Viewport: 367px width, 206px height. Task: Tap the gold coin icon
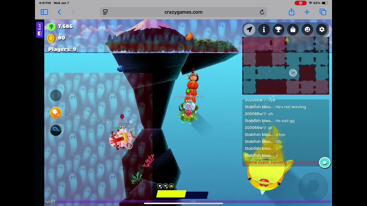(51, 38)
